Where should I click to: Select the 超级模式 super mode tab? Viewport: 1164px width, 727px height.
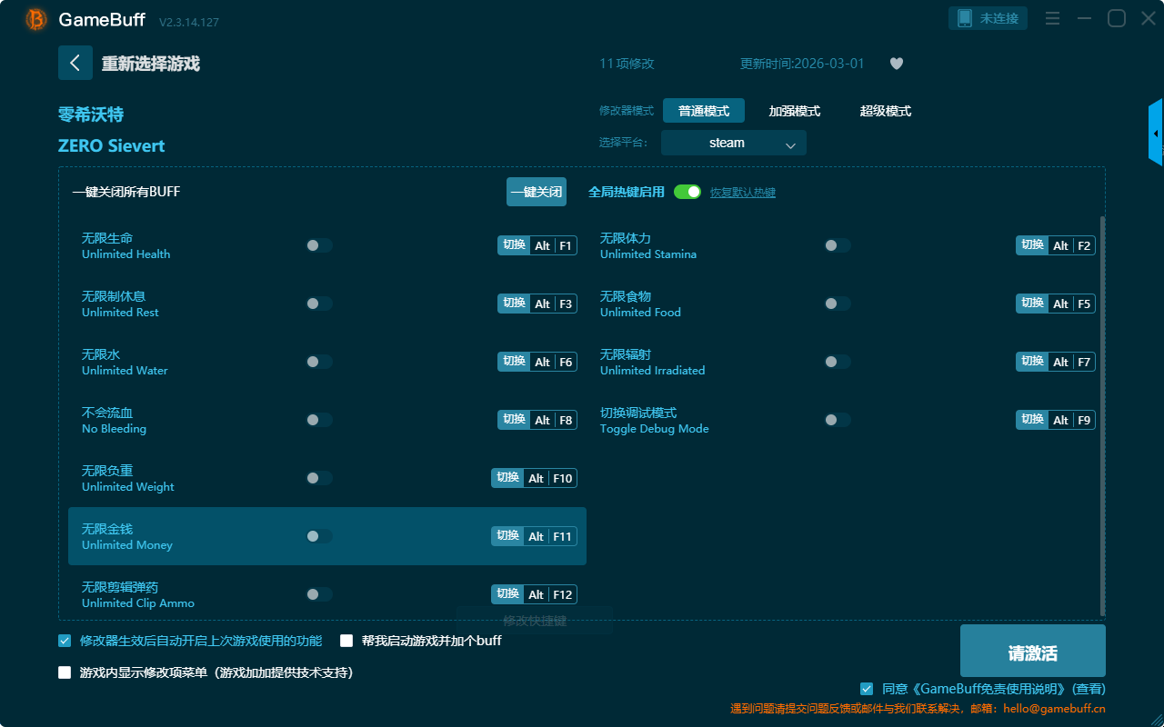[885, 111]
